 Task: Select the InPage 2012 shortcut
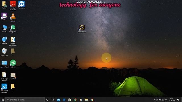13,29
